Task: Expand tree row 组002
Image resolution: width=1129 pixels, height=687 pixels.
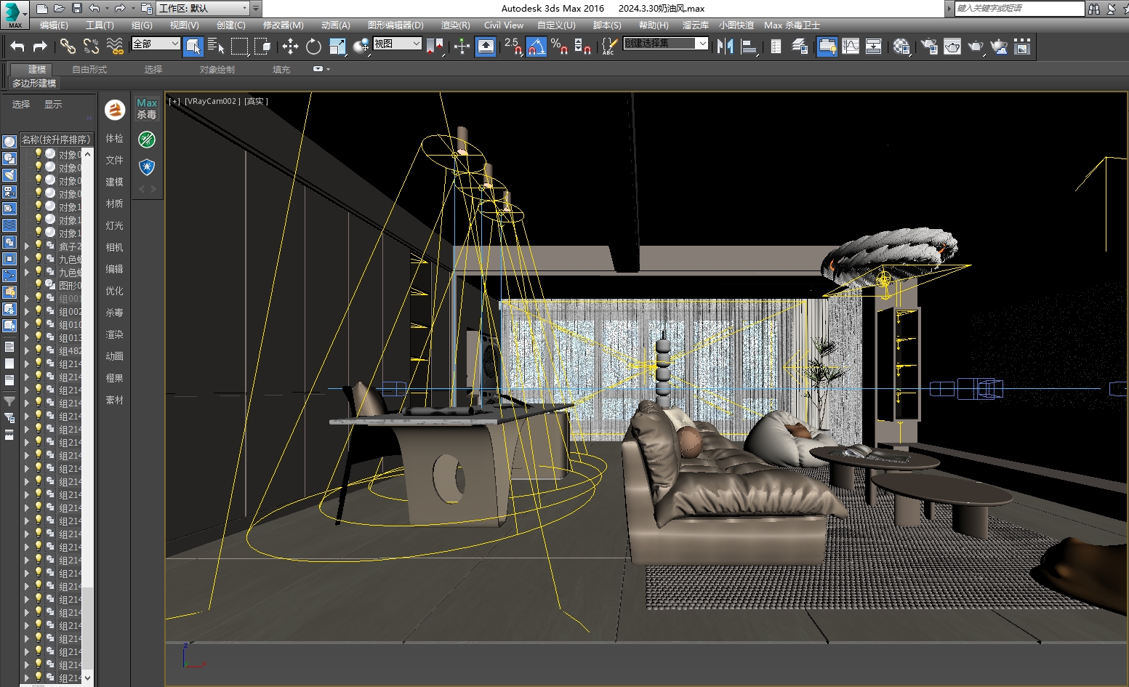Action: point(27,312)
